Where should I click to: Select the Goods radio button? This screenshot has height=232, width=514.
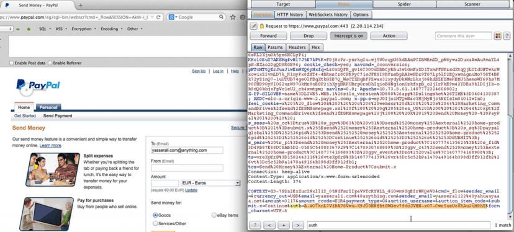[155, 215]
